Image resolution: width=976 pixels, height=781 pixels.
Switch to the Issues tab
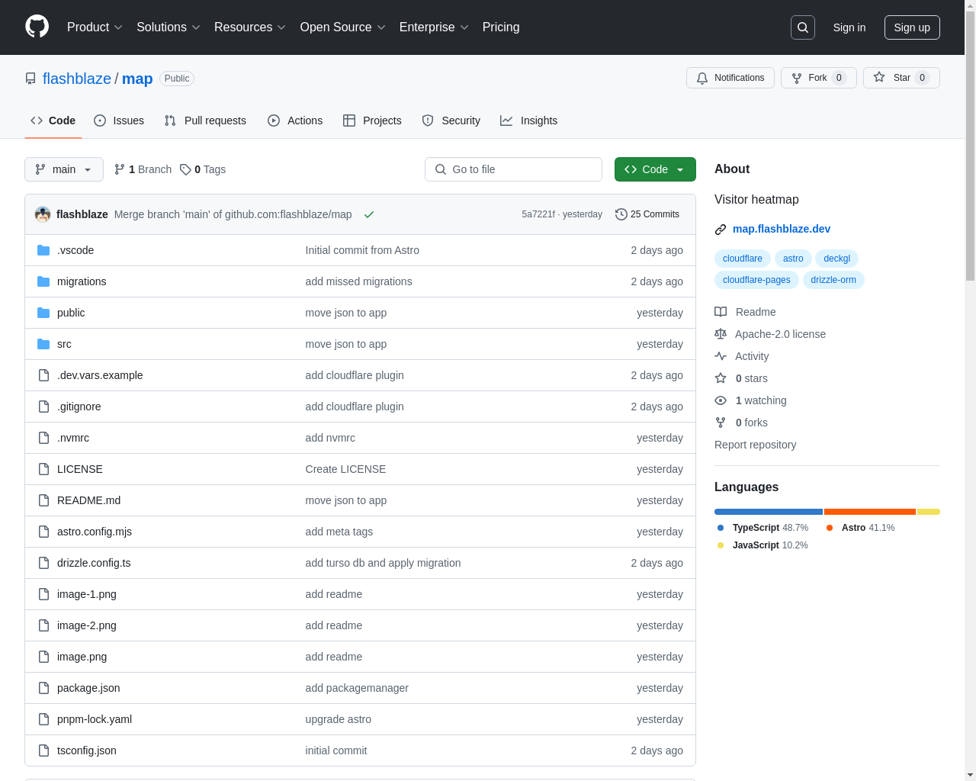(x=119, y=121)
